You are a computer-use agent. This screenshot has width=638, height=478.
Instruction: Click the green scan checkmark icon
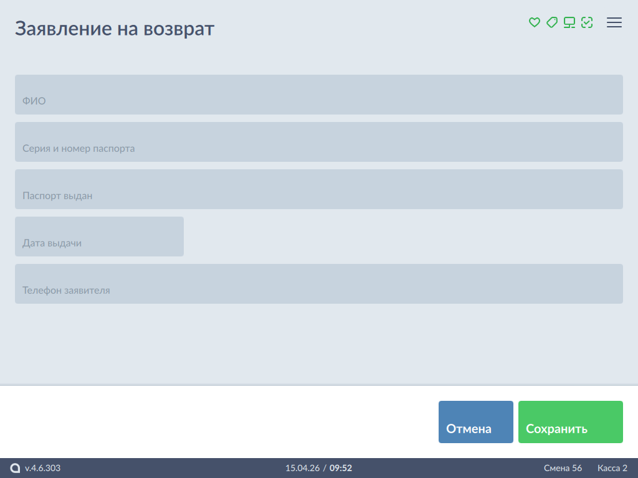[586, 22]
